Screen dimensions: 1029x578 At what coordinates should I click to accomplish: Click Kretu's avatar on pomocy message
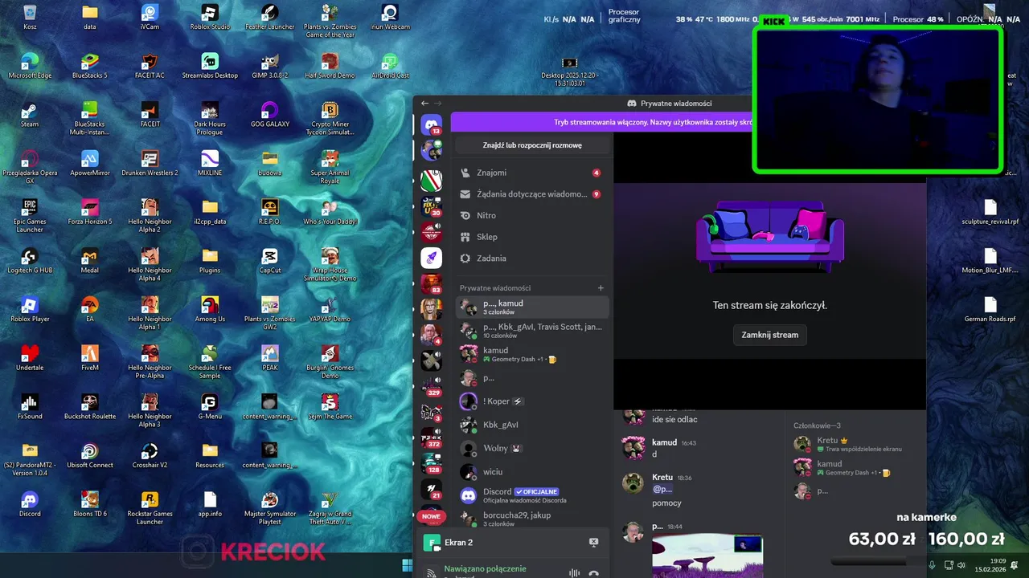point(633,482)
